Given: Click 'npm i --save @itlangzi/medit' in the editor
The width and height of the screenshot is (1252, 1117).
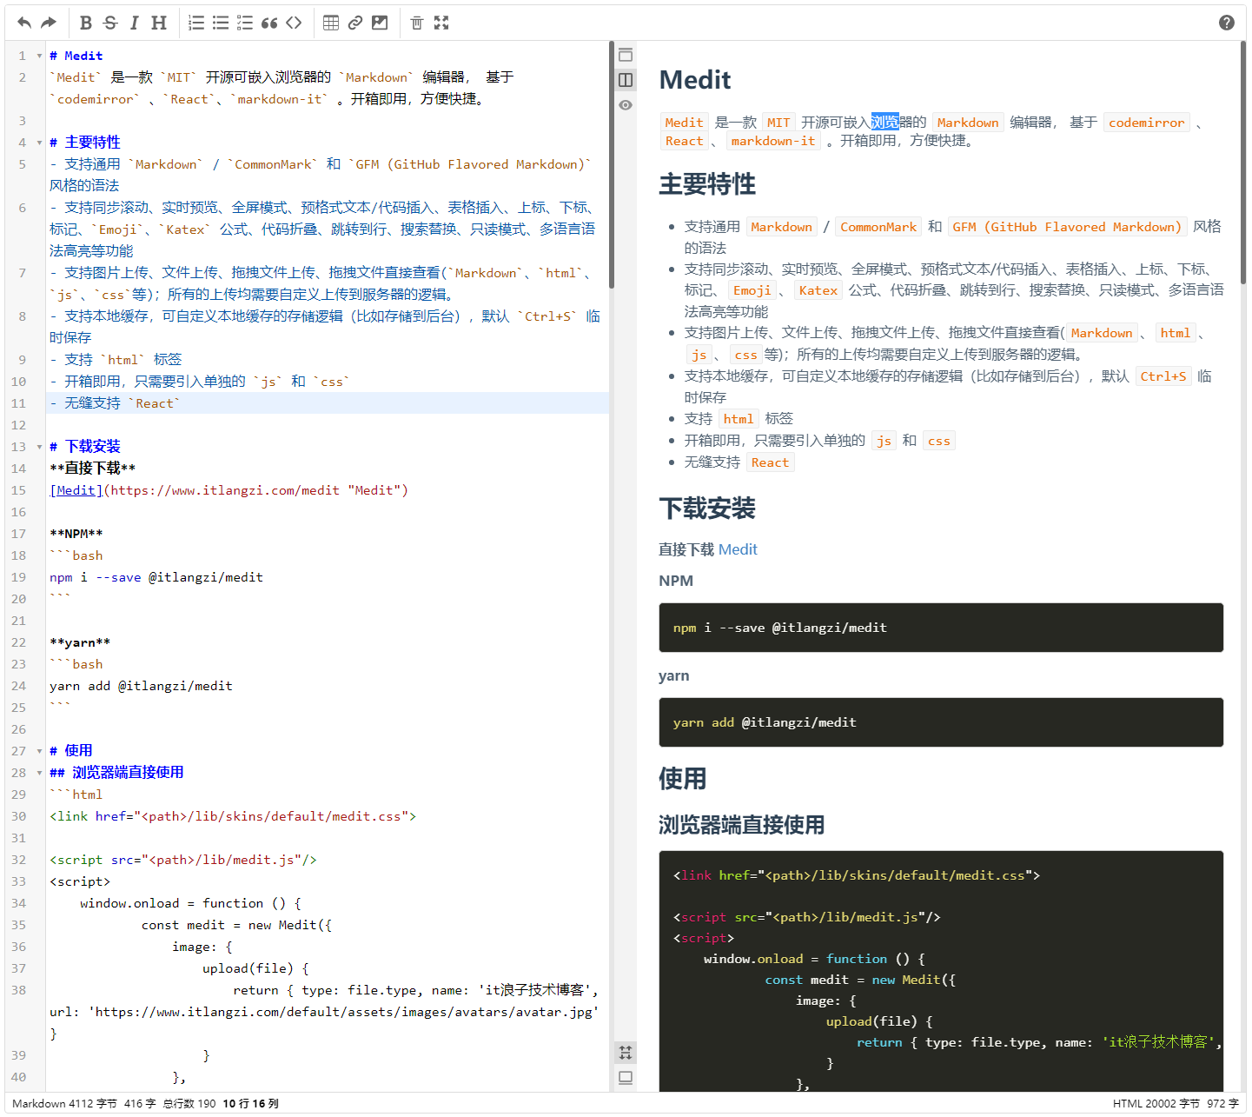Looking at the screenshot, I should (x=156, y=577).
